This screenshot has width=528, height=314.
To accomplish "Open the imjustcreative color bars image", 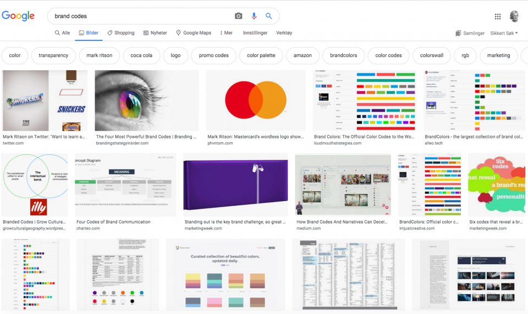I will (x=430, y=184).
